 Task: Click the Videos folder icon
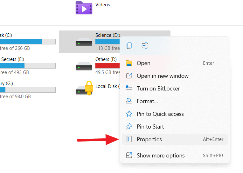pyautogui.click(x=84, y=8)
